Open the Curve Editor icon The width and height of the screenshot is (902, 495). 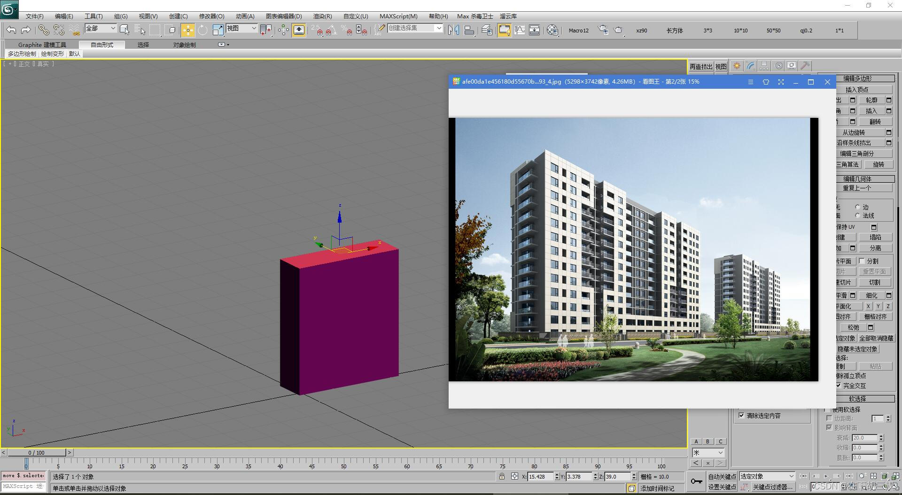tap(520, 30)
